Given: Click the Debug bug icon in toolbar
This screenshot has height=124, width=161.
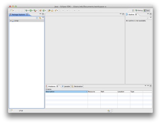Looking at the screenshot, I should 26,10.
